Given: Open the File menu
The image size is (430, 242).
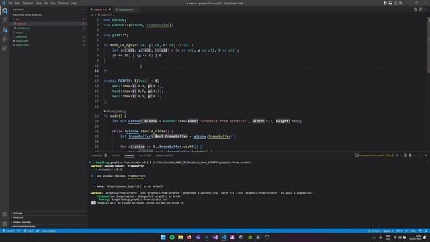Looking at the screenshot, I should pyautogui.click(x=10, y=3).
